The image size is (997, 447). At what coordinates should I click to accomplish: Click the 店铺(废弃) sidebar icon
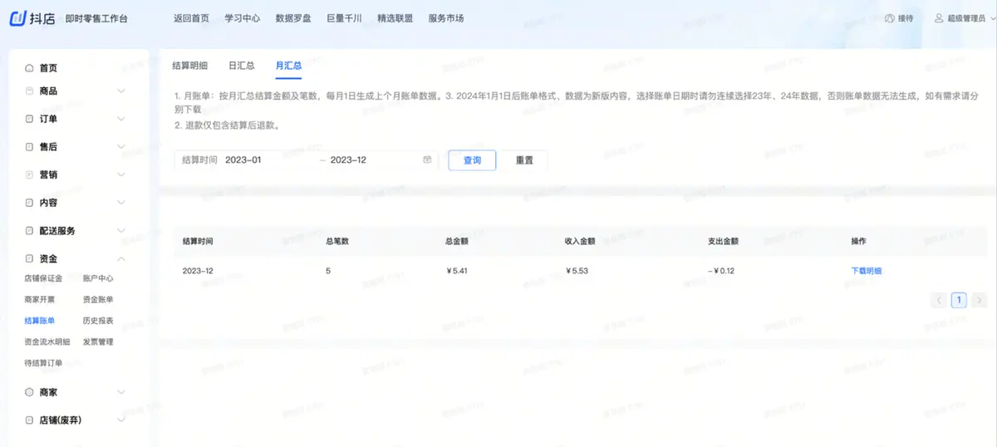30,420
